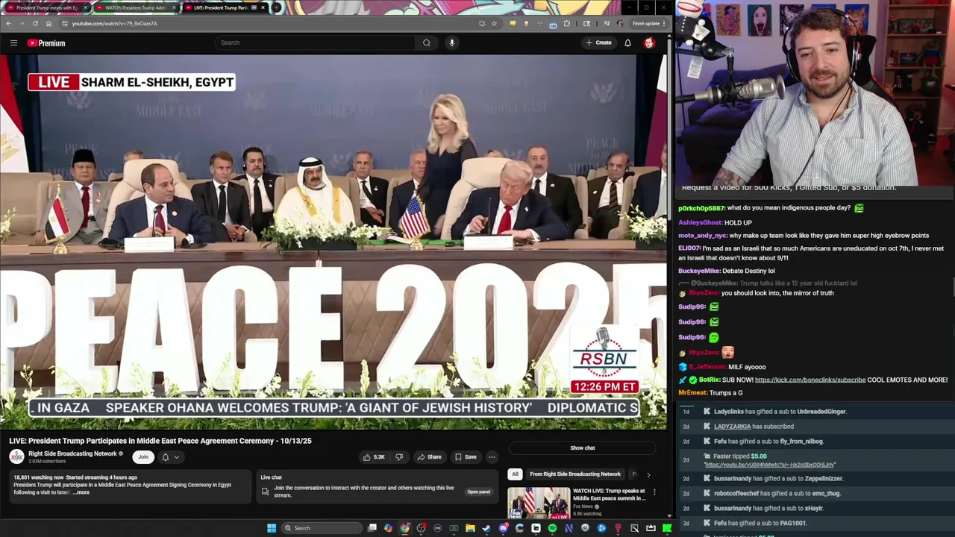Screen dimensions: 955x537
Task: Click the Windows taskbar Search box
Action: [x=321, y=528]
